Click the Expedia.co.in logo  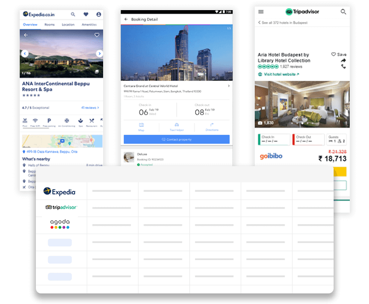(x=39, y=14)
